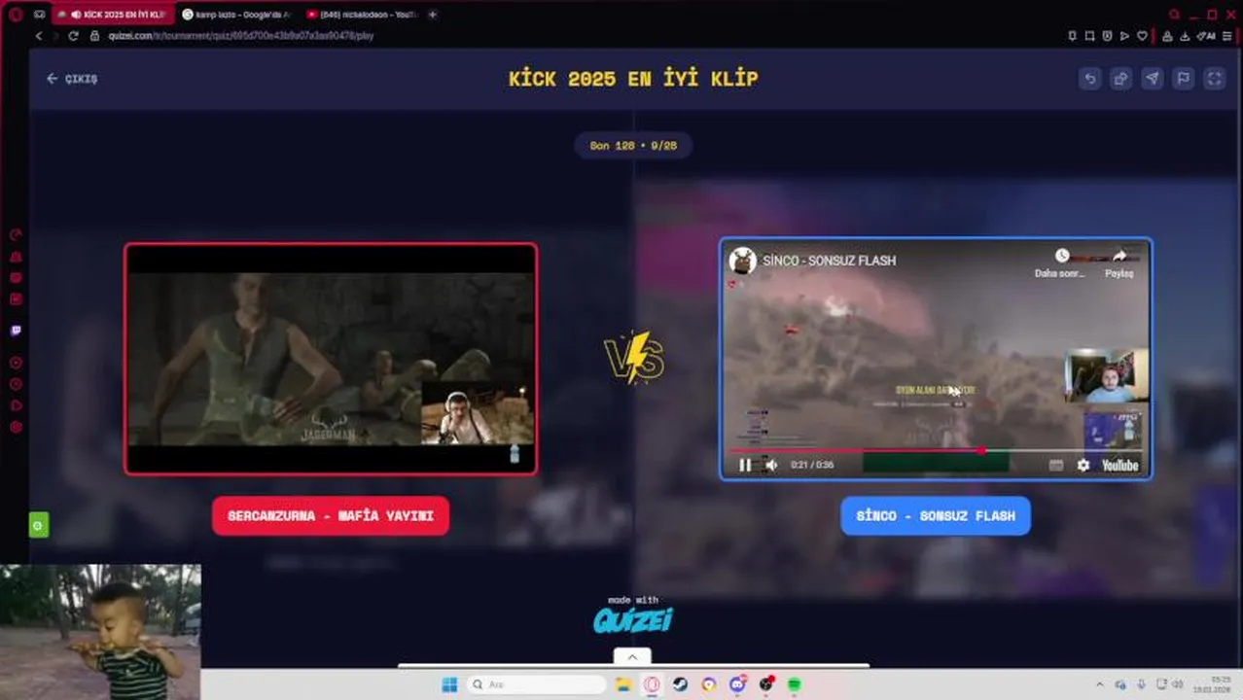Open the SİNCO - SONSUZ FLASH video title

[830, 261]
